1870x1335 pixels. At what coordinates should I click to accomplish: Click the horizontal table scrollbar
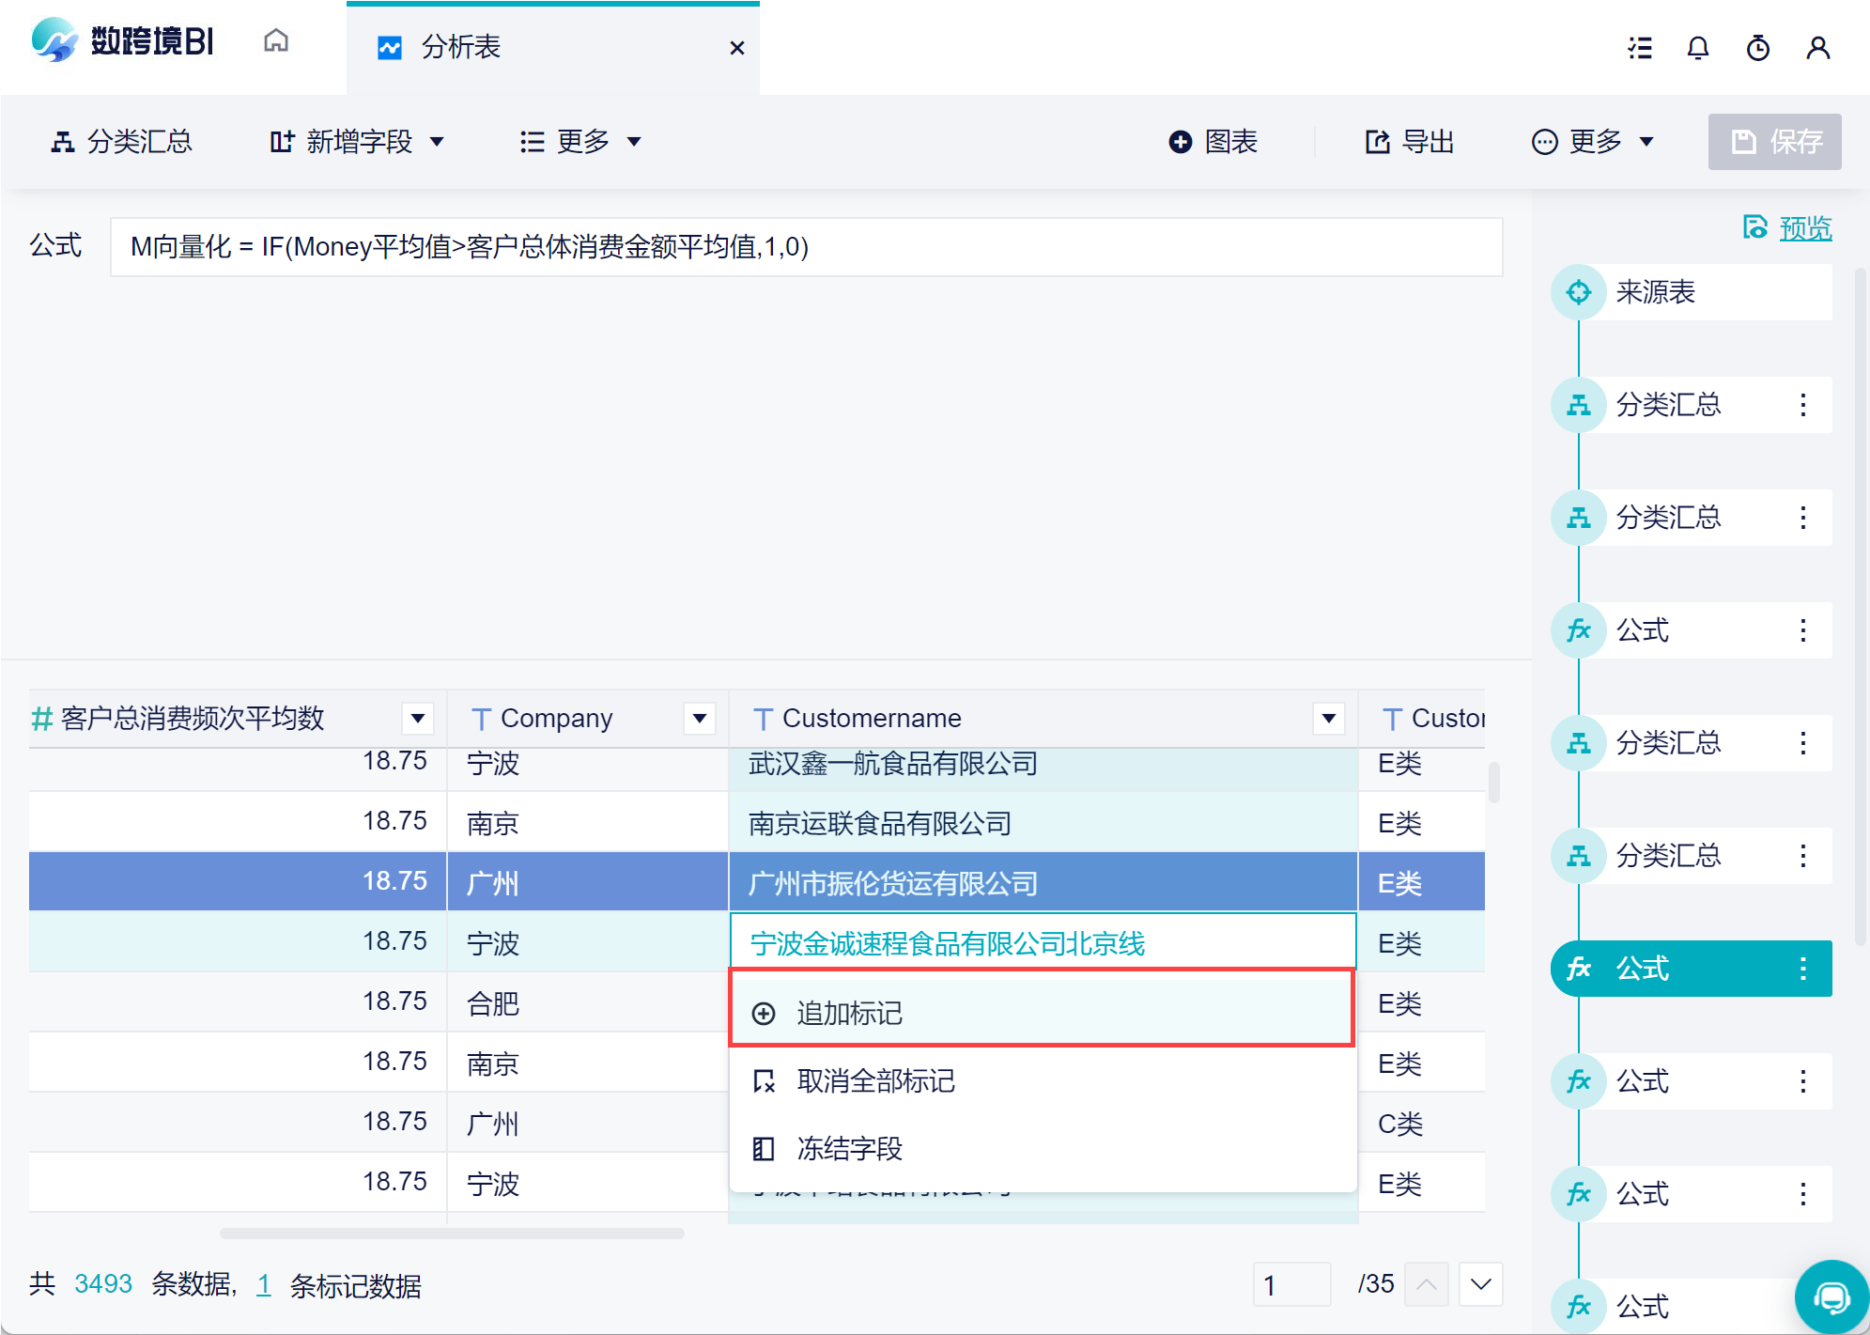[451, 1234]
